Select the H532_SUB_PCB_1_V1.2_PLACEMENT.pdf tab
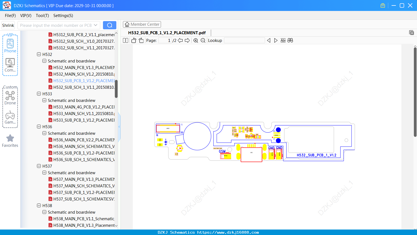Viewport: 417px width, 235px height. (x=167, y=33)
